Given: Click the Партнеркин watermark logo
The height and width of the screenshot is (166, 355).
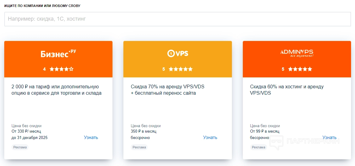Looking at the screenshot, I should point(304,142).
